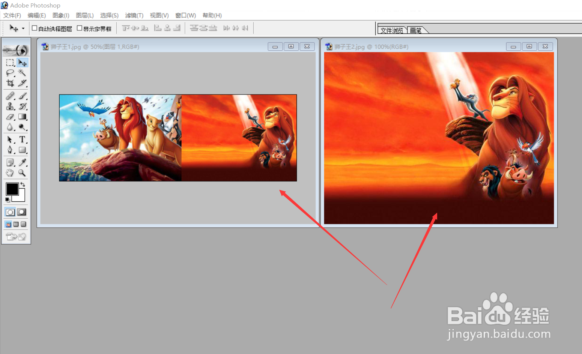582x354 pixels.
Task: Swap foreground and background colors
Action: point(23,184)
